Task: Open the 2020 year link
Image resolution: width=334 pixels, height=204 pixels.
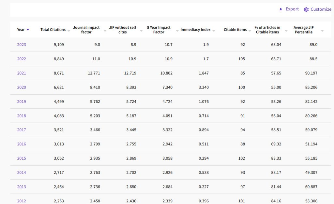Action: [22, 87]
